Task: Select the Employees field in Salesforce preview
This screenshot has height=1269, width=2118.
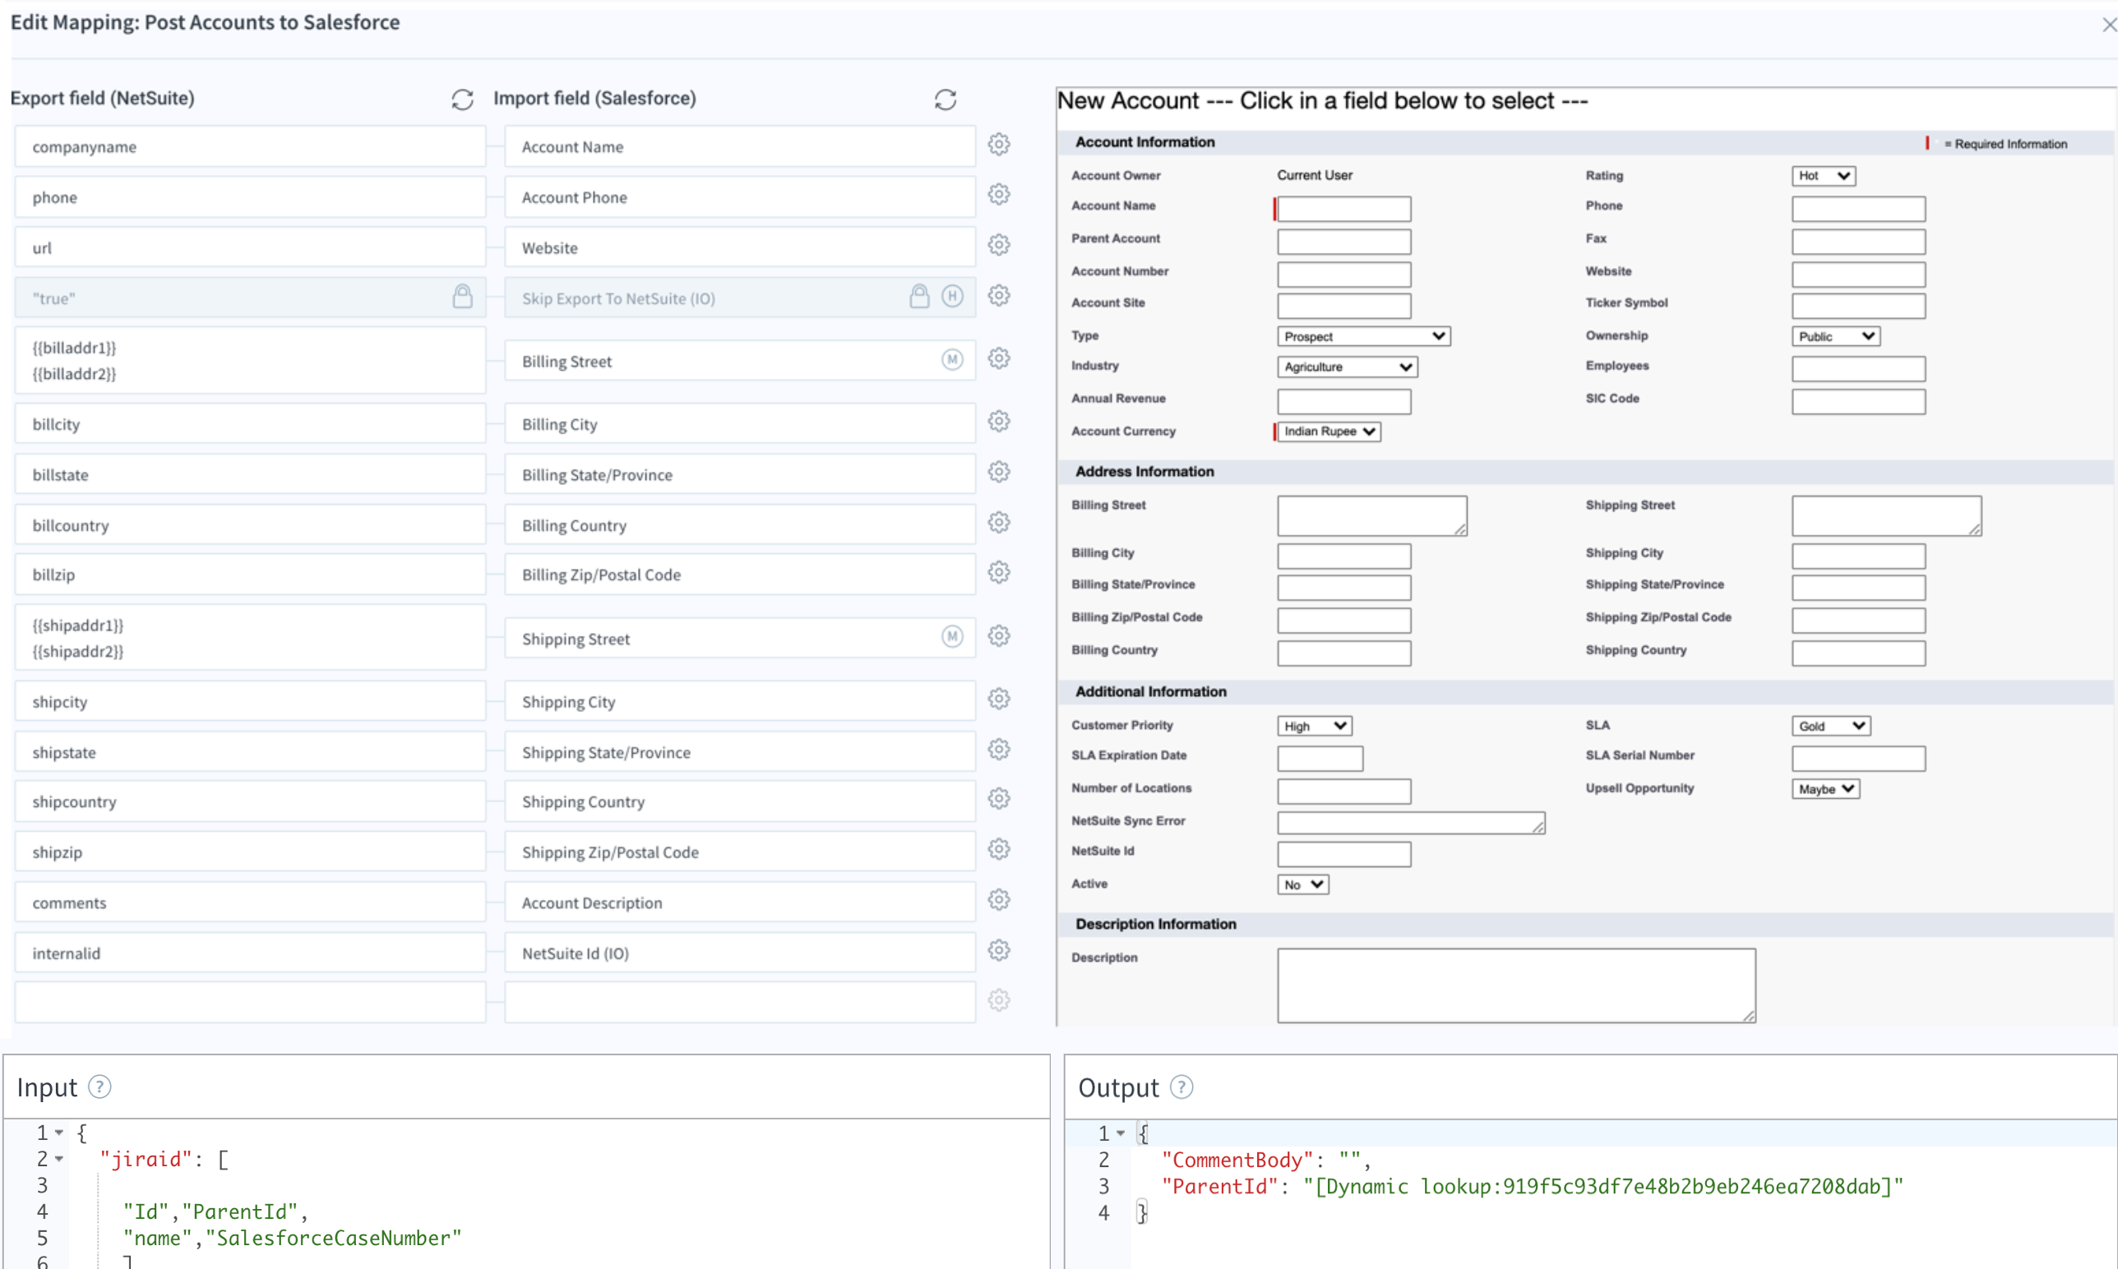Action: 1858,368
